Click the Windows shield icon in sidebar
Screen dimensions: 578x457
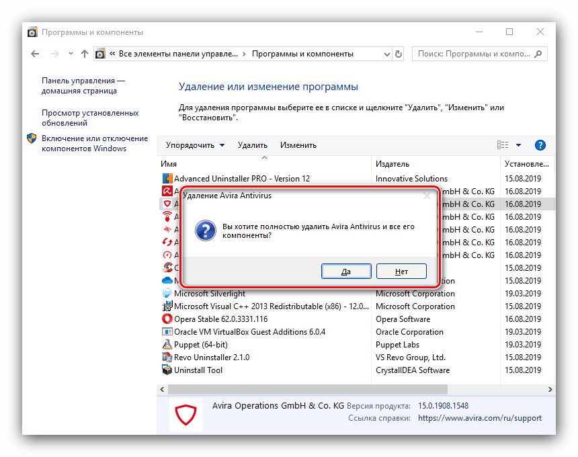coord(32,138)
